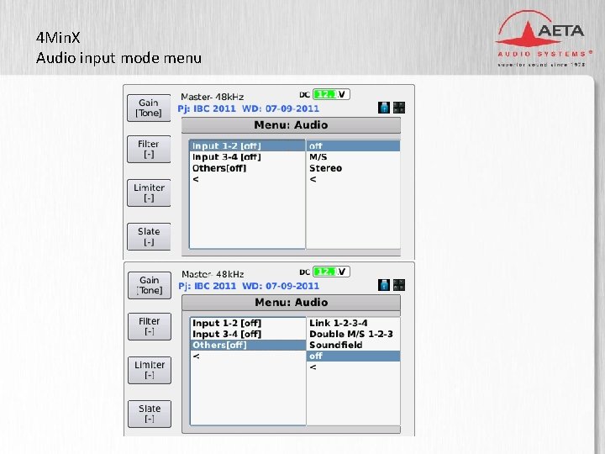Choose highlighted off option in upper menu
605x454 pixels.
353,146
